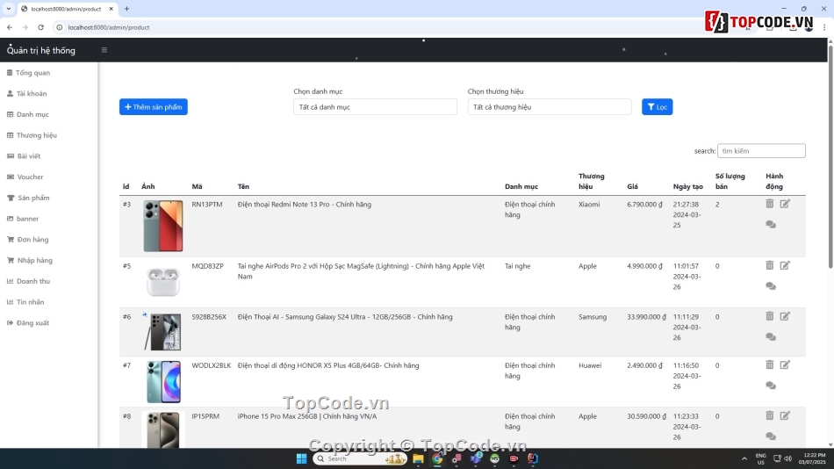Go back in browser history
This screenshot has height=469, width=834.
click(x=10, y=27)
